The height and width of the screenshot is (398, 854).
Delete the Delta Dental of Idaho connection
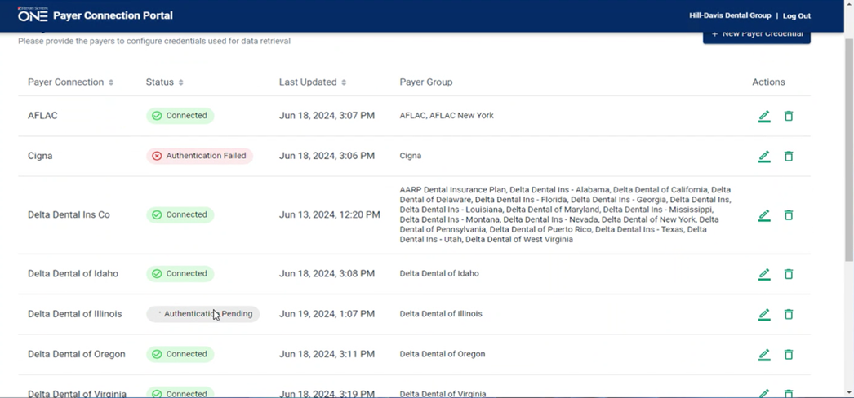(x=788, y=273)
